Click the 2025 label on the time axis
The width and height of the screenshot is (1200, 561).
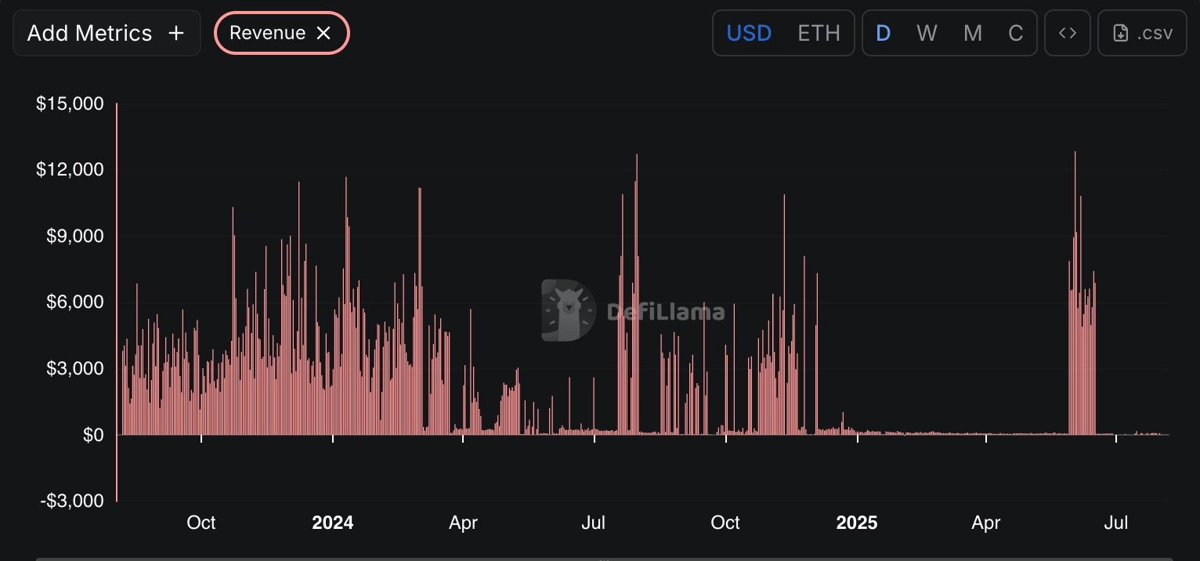857,523
